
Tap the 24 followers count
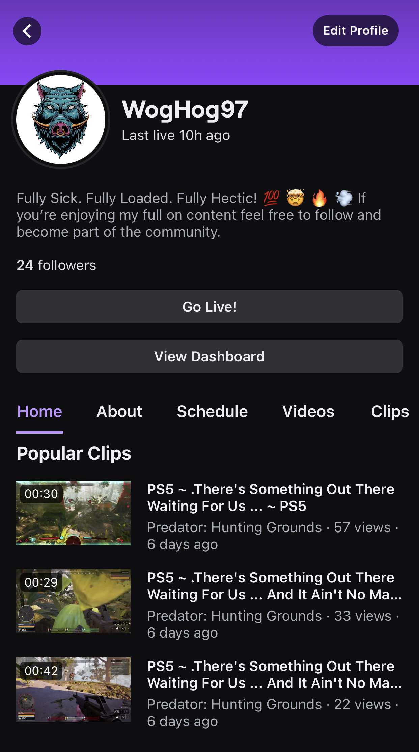[56, 265]
